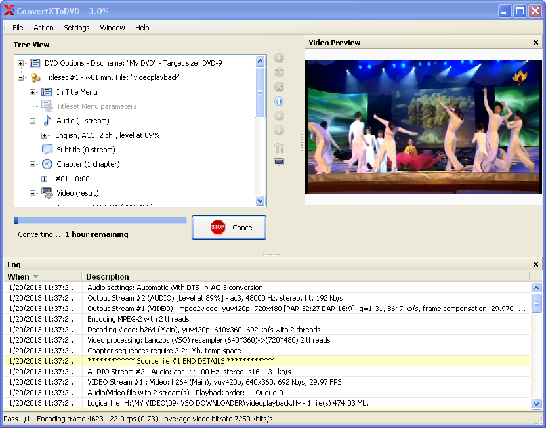
Task: Click the merge film strips icon
Action: (x=279, y=72)
